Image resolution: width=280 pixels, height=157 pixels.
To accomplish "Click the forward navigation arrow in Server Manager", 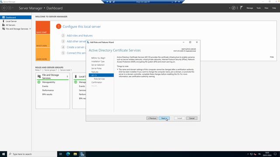I will tap(10, 8).
